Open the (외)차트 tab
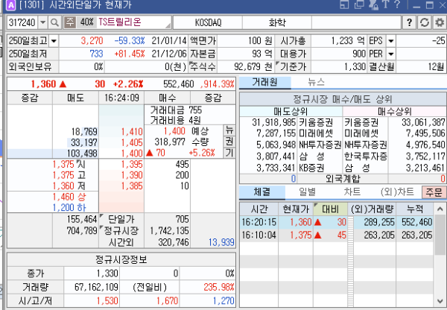The image size is (447, 310). tap(397, 192)
